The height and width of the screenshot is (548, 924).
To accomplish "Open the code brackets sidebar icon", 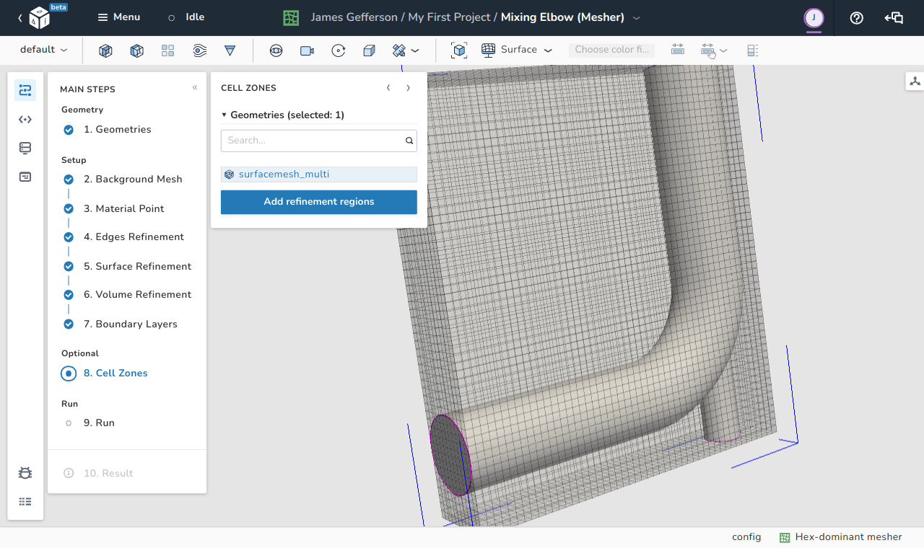I will (25, 119).
